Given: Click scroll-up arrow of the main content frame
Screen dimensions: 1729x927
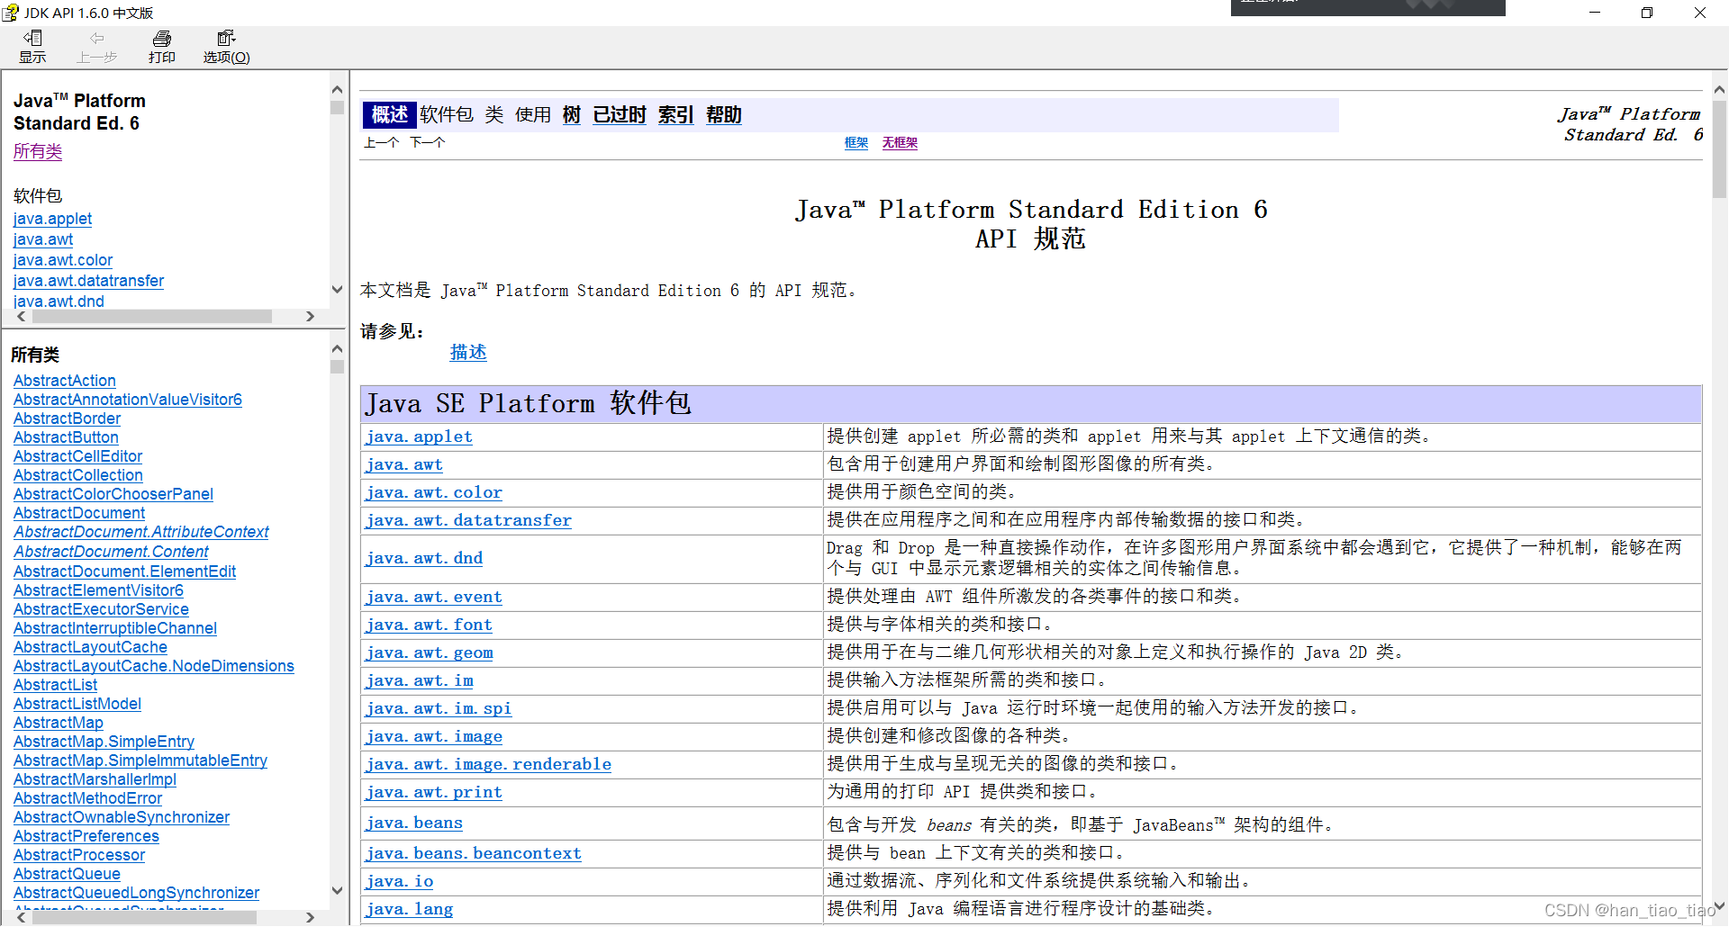Looking at the screenshot, I should click(x=1719, y=90).
